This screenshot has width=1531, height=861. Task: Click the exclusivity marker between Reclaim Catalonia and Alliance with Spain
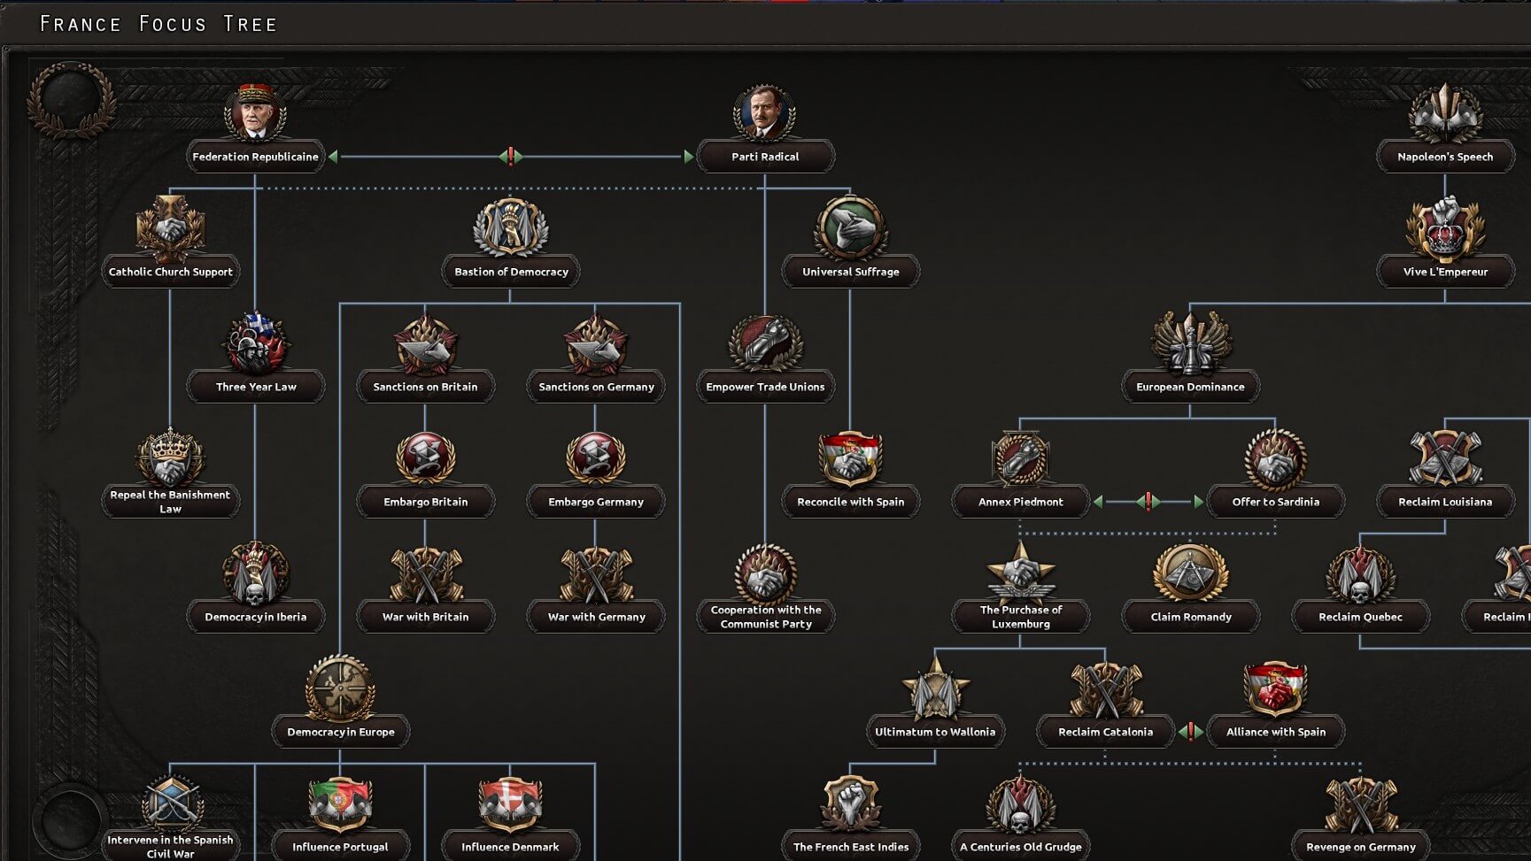click(1191, 732)
